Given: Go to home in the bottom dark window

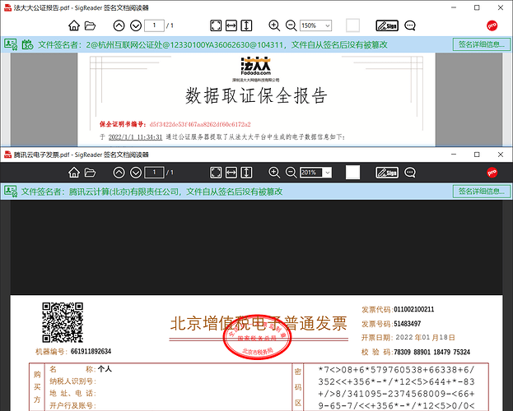Looking at the screenshot, I should point(74,172).
